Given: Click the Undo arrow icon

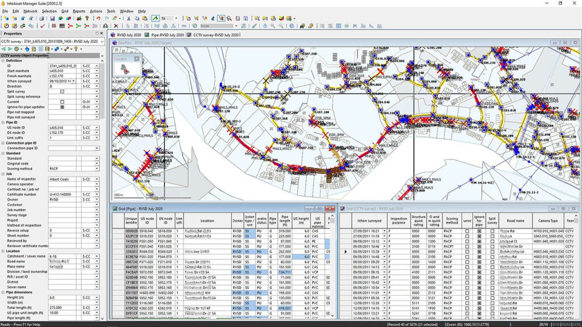Looking at the screenshot, I should pyautogui.click(x=98, y=18).
